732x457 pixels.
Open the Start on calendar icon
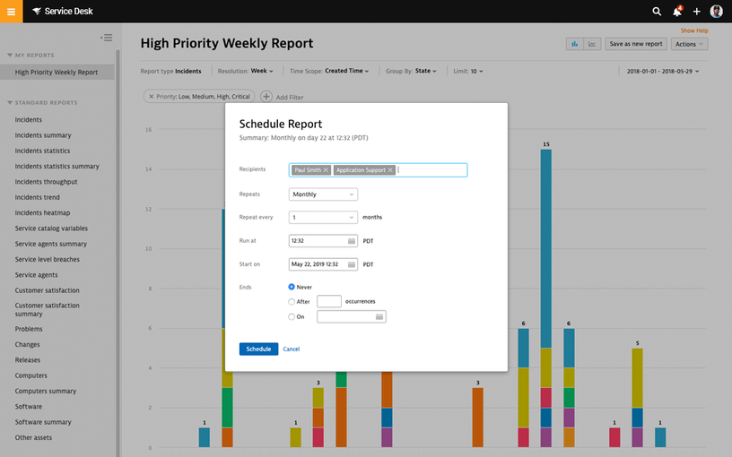[352, 264]
